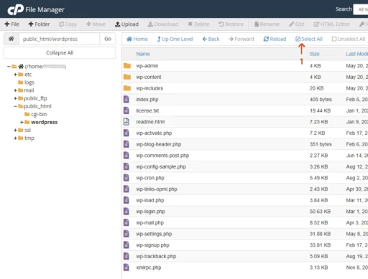Screen dimensions: 368x279
Task: Click the wp-signup.php file icon
Action: point(126,245)
